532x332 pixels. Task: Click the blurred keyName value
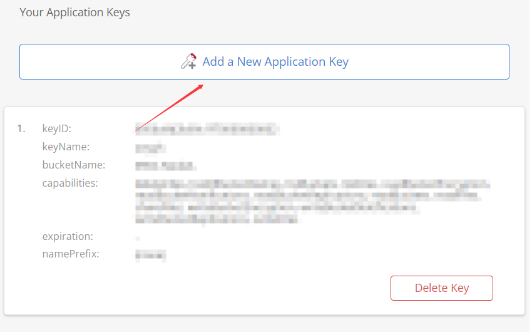point(150,148)
